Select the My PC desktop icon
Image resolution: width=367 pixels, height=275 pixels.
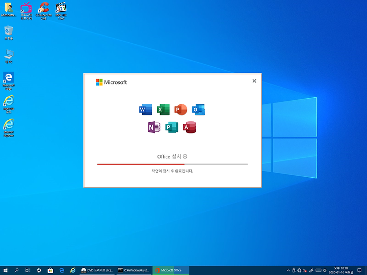click(9, 57)
